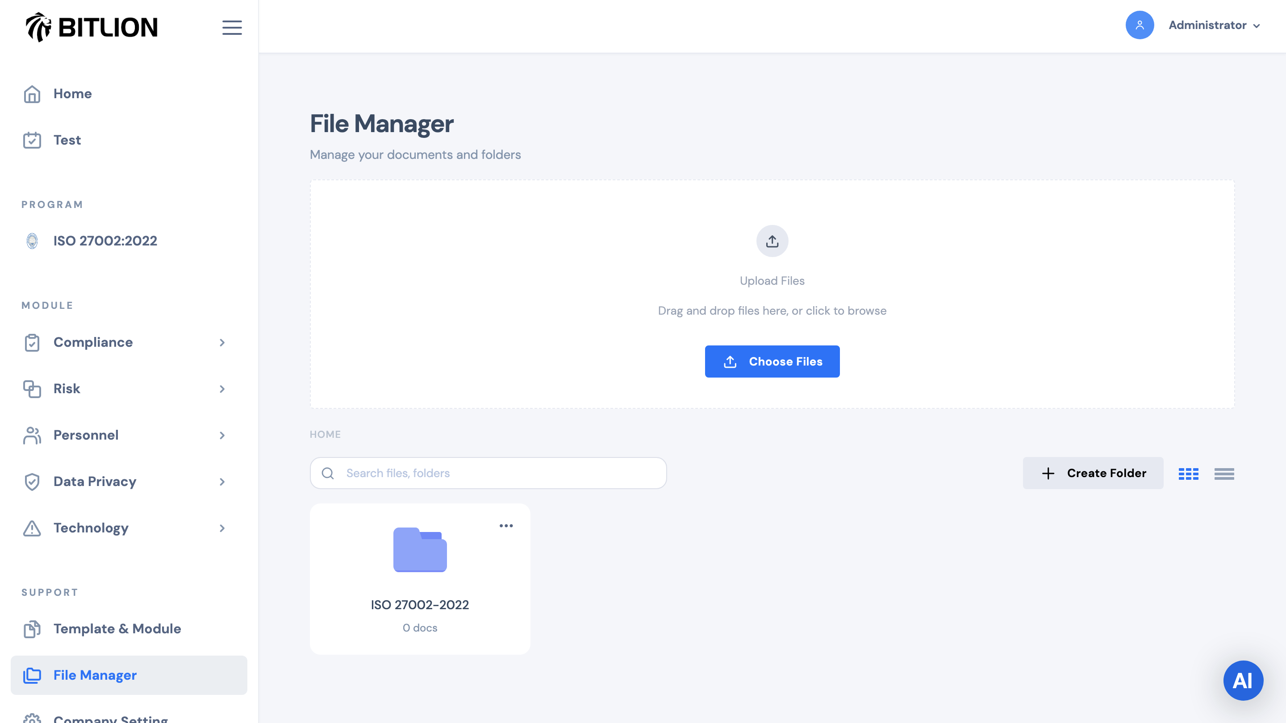
Task: Open the Administrator dropdown
Action: click(x=1214, y=25)
